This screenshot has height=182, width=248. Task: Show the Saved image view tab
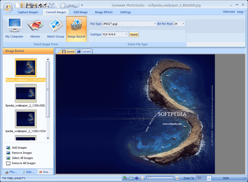click(x=68, y=51)
